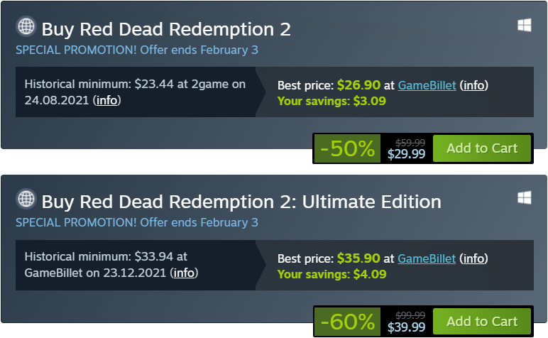The width and height of the screenshot is (548, 338).
Task: Click the -50% discount badge
Action: point(347,149)
